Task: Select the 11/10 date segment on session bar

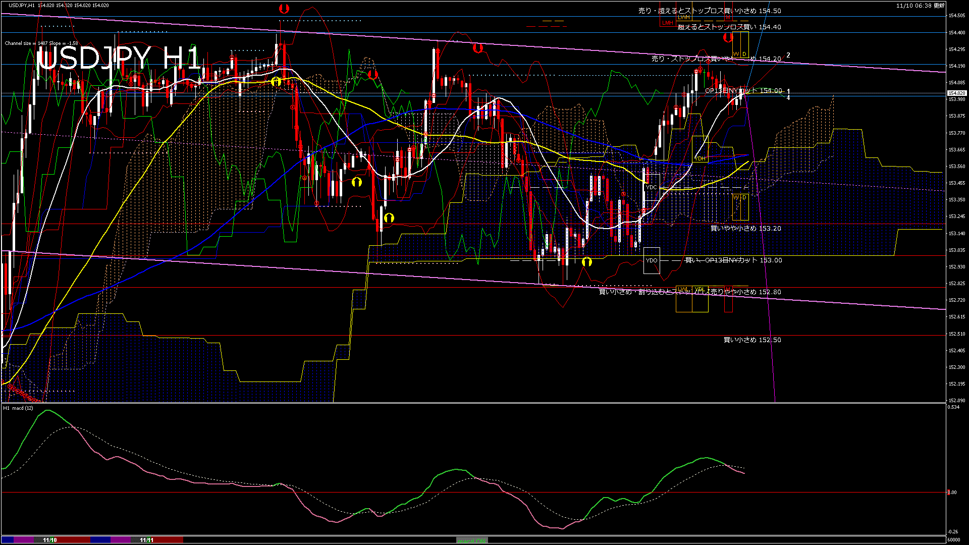Action: tap(49, 540)
